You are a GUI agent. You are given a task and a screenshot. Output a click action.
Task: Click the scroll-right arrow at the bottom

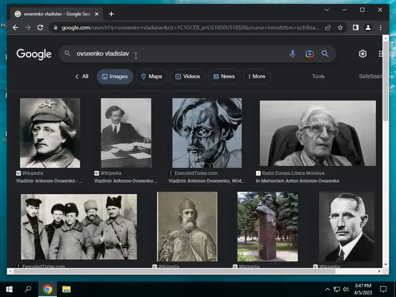379,271
